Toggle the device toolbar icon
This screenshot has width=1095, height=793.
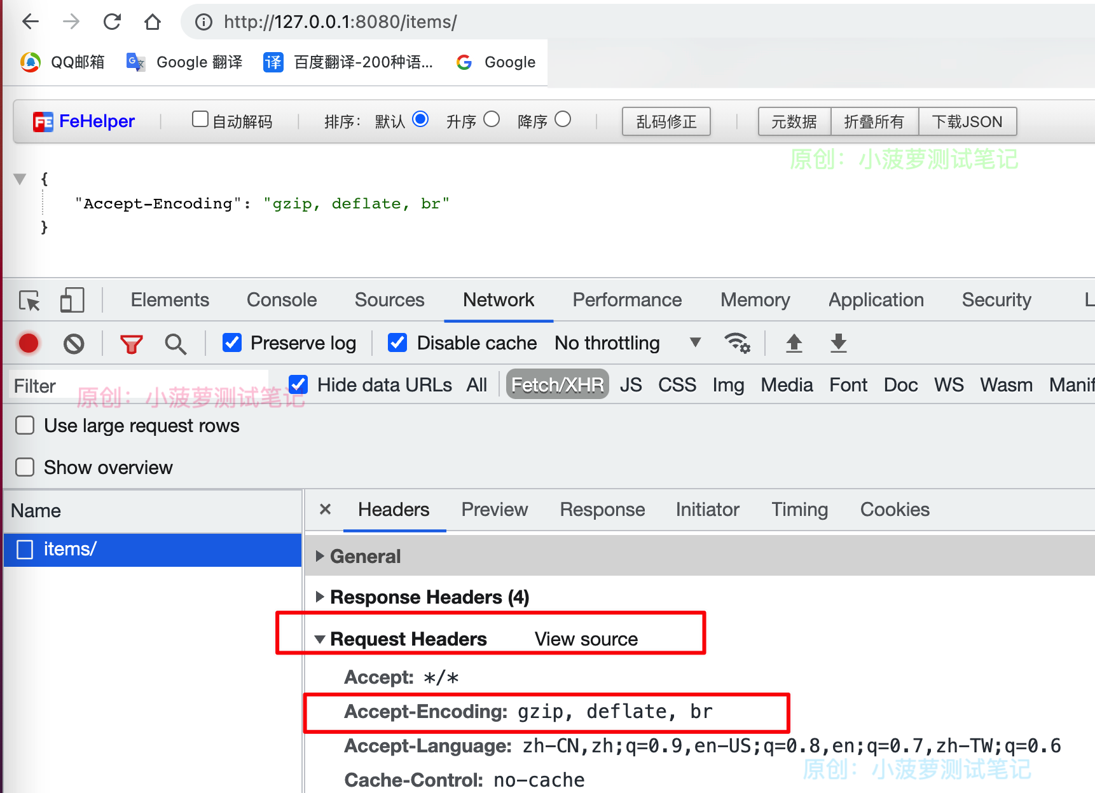(x=72, y=300)
